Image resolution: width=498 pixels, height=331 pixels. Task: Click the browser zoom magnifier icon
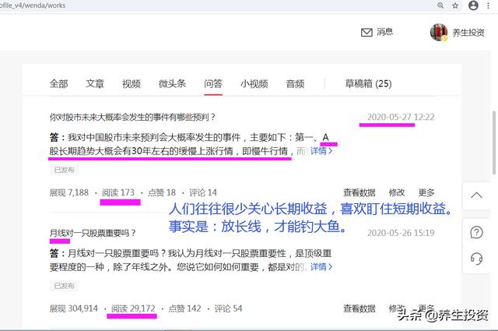pos(440,5)
